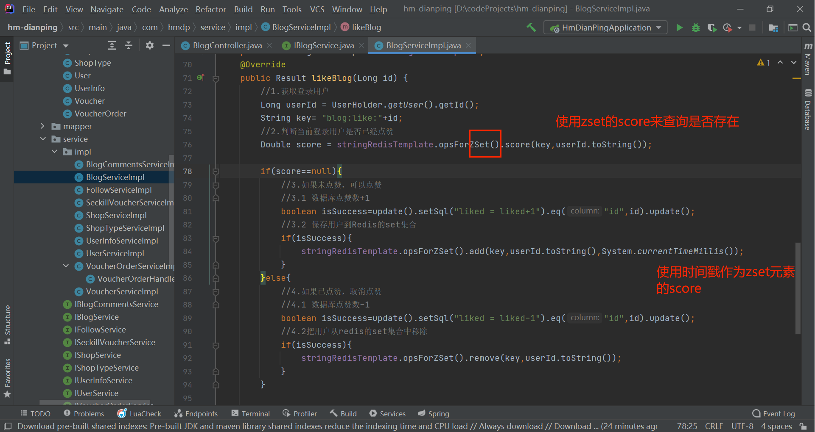Open the LuaCheck tool window

(140, 414)
